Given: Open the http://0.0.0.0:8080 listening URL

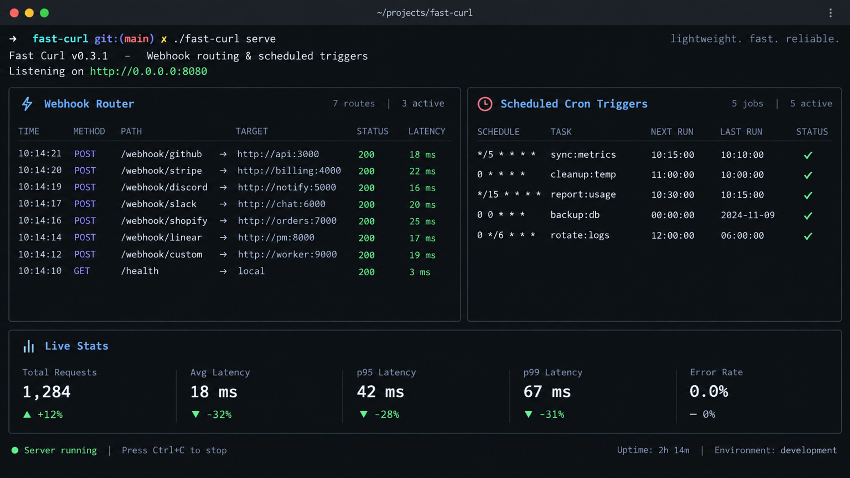Looking at the screenshot, I should [x=148, y=71].
